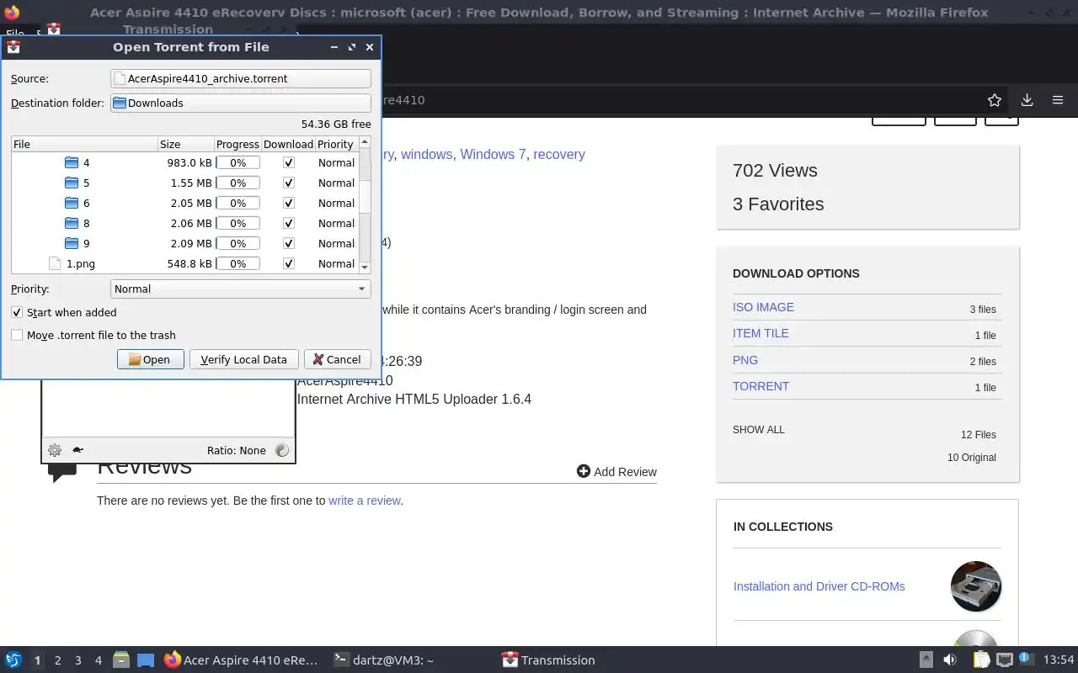Image resolution: width=1078 pixels, height=673 pixels.
Task: Click the up-arrow tray expander icon
Action: pyautogui.click(x=926, y=660)
